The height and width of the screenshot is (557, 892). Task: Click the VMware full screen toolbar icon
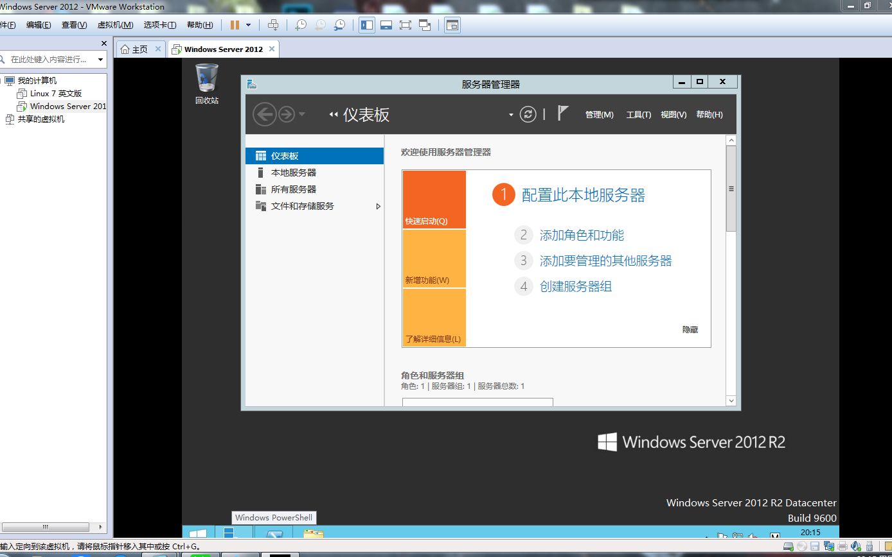pyautogui.click(x=405, y=25)
